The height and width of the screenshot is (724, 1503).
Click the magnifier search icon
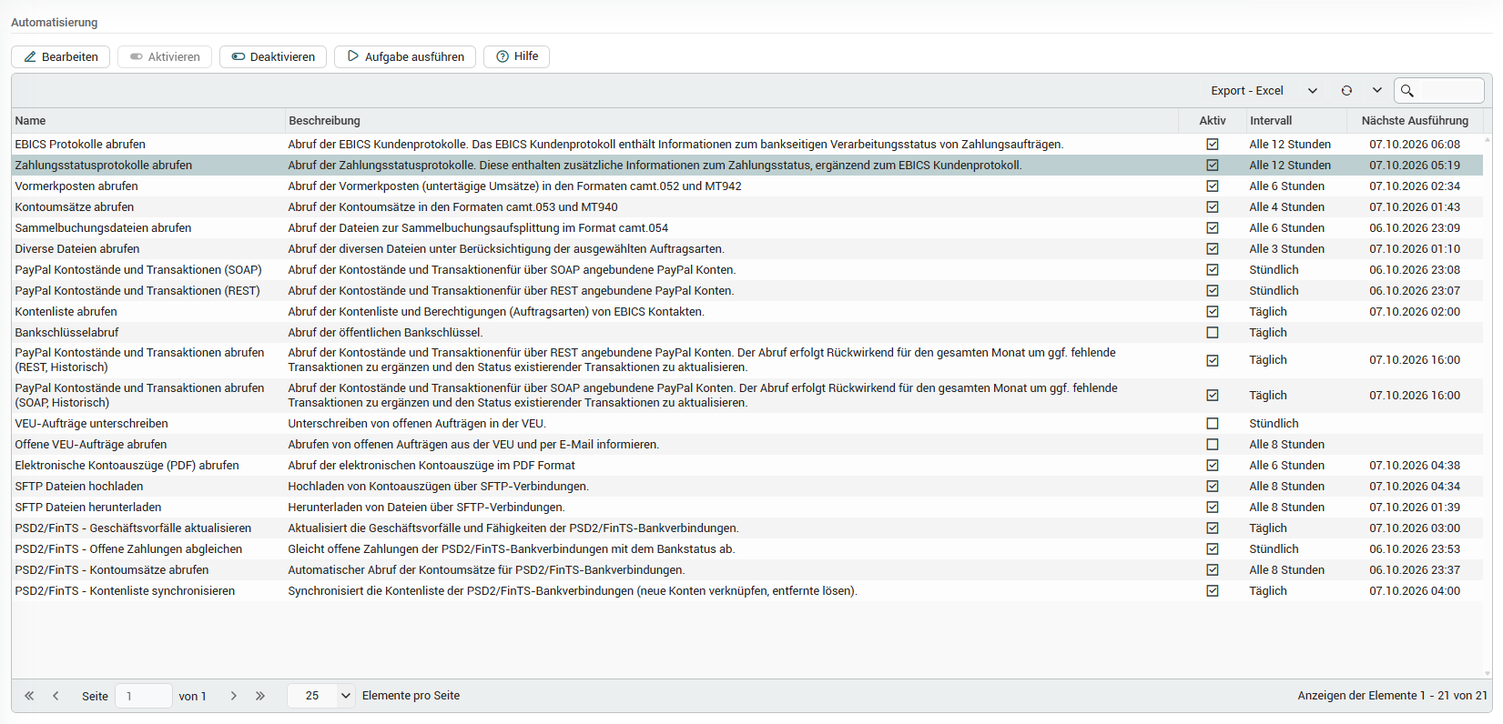pos(1407,91)
